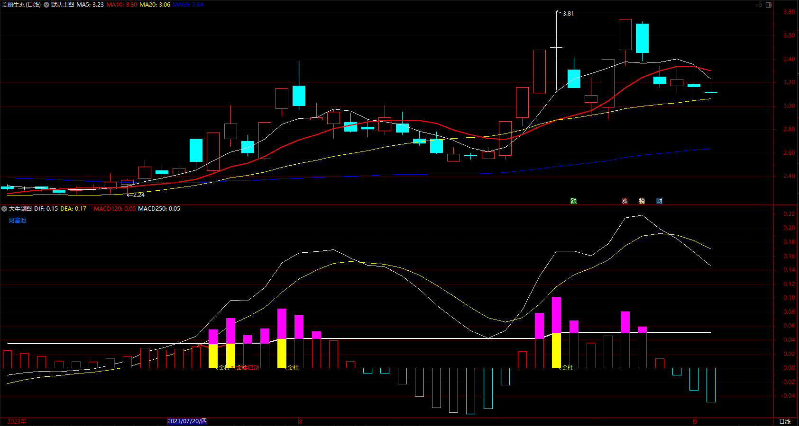The width and height of the screenshot is (799, 426).
Task: Click the DEA: 0.17 value
Action: point(73,209)
